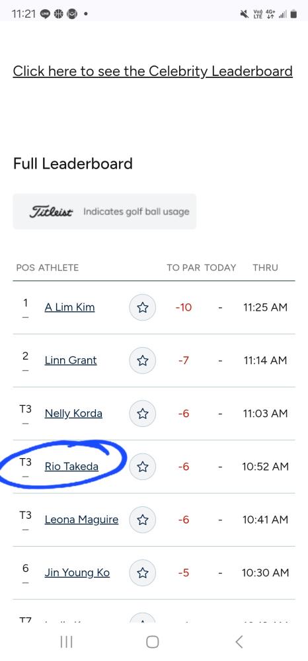Mark Leona Maguire with the star icon
The height and width of the screenshot is (661, 308).
(142, 520)
